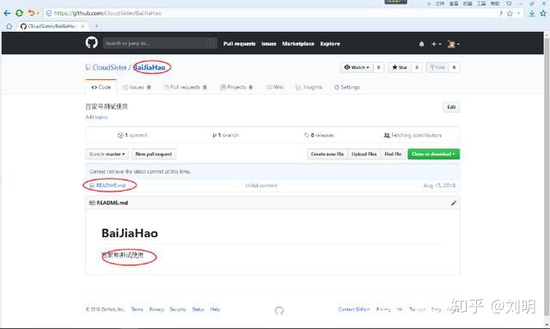
Task: Expand the Branch: master dropdown
Action: point(107,155)
